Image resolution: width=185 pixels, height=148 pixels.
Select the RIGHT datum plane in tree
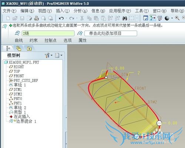point(17,67)
